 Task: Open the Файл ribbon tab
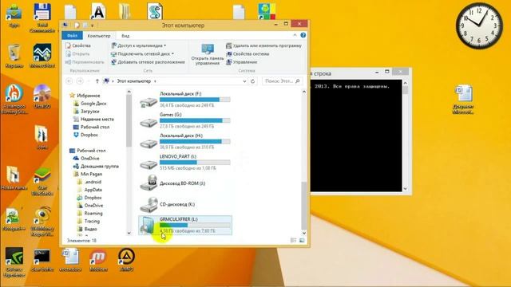[72, 35]
